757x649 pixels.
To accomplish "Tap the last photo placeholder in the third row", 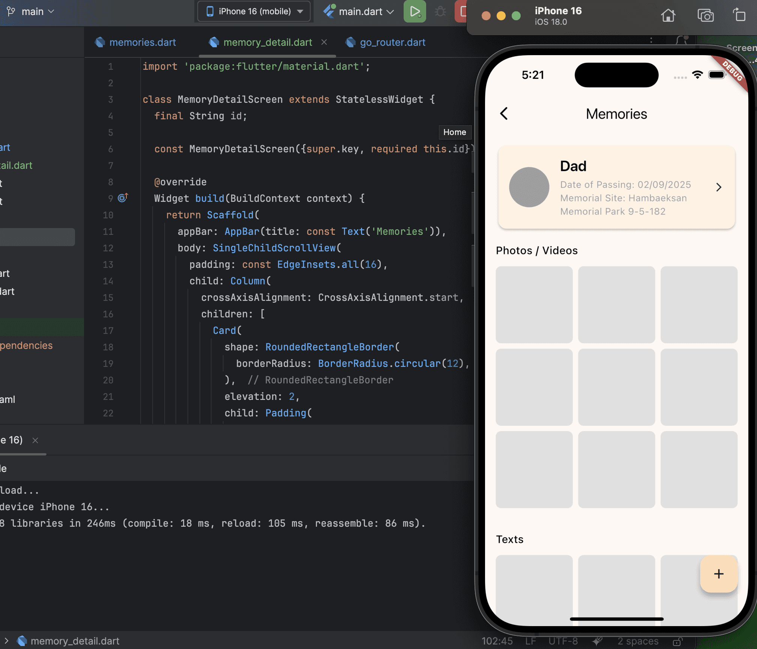I will 699,470.
